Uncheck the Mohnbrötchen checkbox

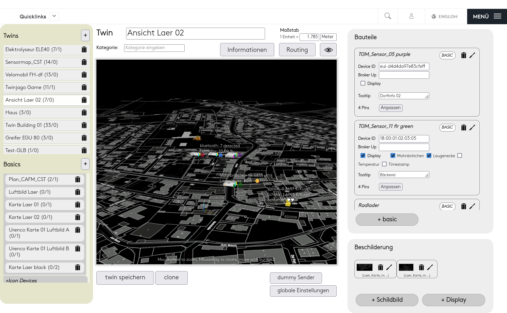tap(393, 155)
